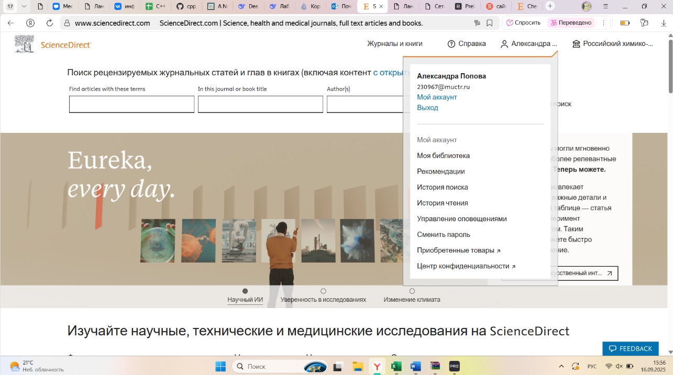Reload the page using refresh icon
This screenshot has width=673, height=375.
(x=50, y=23)
